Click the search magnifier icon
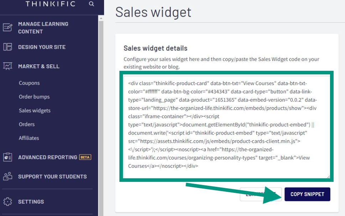 point(92,4)
